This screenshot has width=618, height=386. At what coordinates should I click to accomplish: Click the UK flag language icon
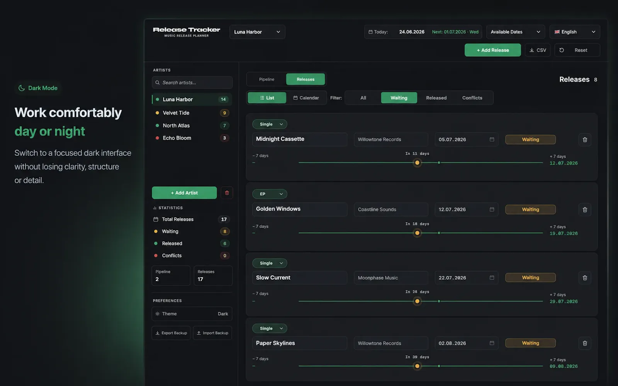(x=557, y=32)
